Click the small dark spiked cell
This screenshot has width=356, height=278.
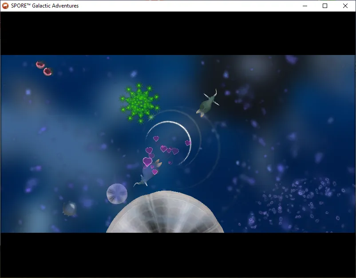[x=70, y=209]
